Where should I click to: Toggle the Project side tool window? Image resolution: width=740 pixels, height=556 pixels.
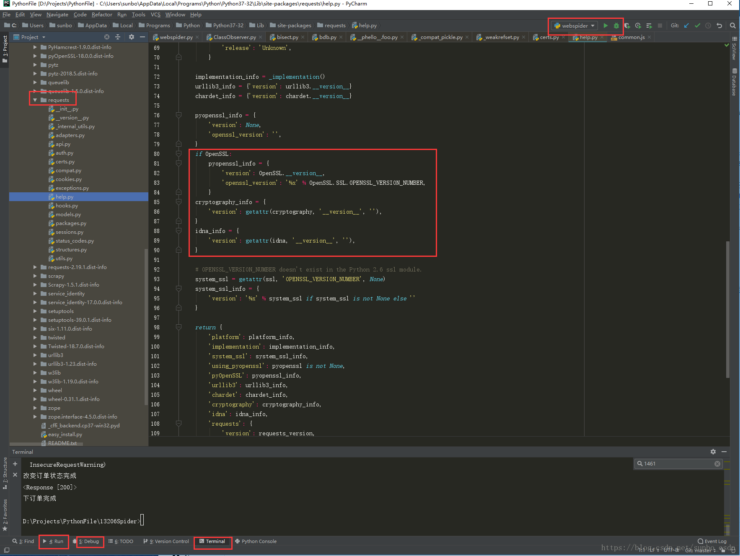coord(5,49)
